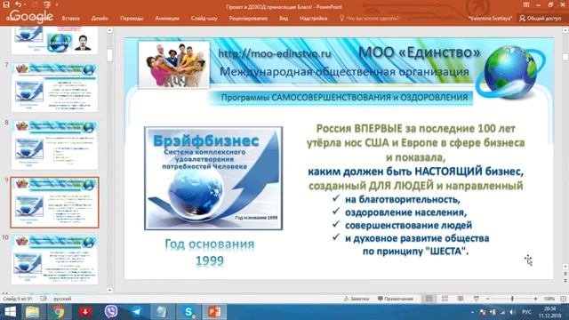569x320 pixels.
Task: Save the presentation using the floppy icon
Action: click(x=6, y=4)
